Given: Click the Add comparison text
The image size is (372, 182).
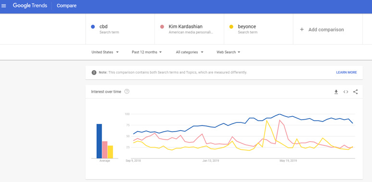Looking at the screenshot, I should (326, 30).
